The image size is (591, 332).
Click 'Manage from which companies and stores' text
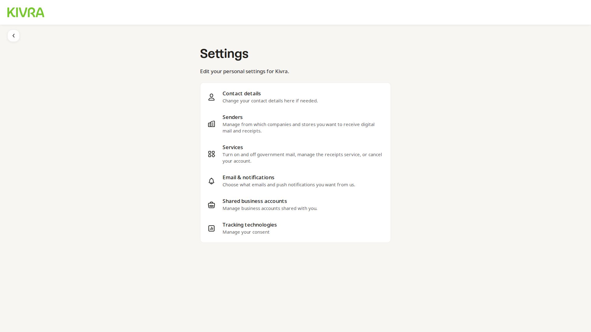[299, 128]
